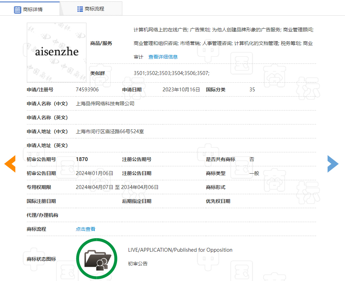345x281 pixels.
Task: Switch to the 商标详情 tab
Action: click(x=30, y=9)
